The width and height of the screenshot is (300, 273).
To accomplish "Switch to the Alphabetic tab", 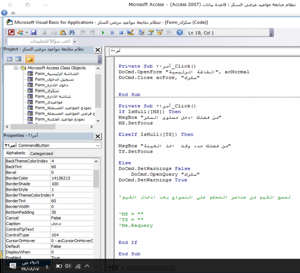I will 16,153.
